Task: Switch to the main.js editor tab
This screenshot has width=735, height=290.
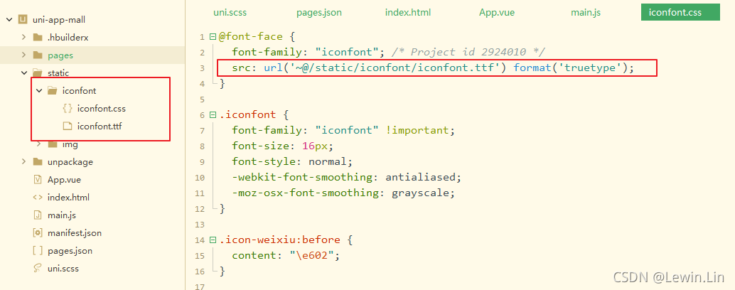Action: click(586, 13)
